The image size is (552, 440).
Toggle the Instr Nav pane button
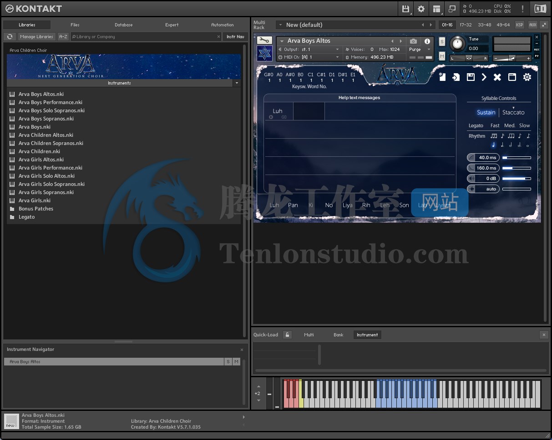[x=235, y=36]
